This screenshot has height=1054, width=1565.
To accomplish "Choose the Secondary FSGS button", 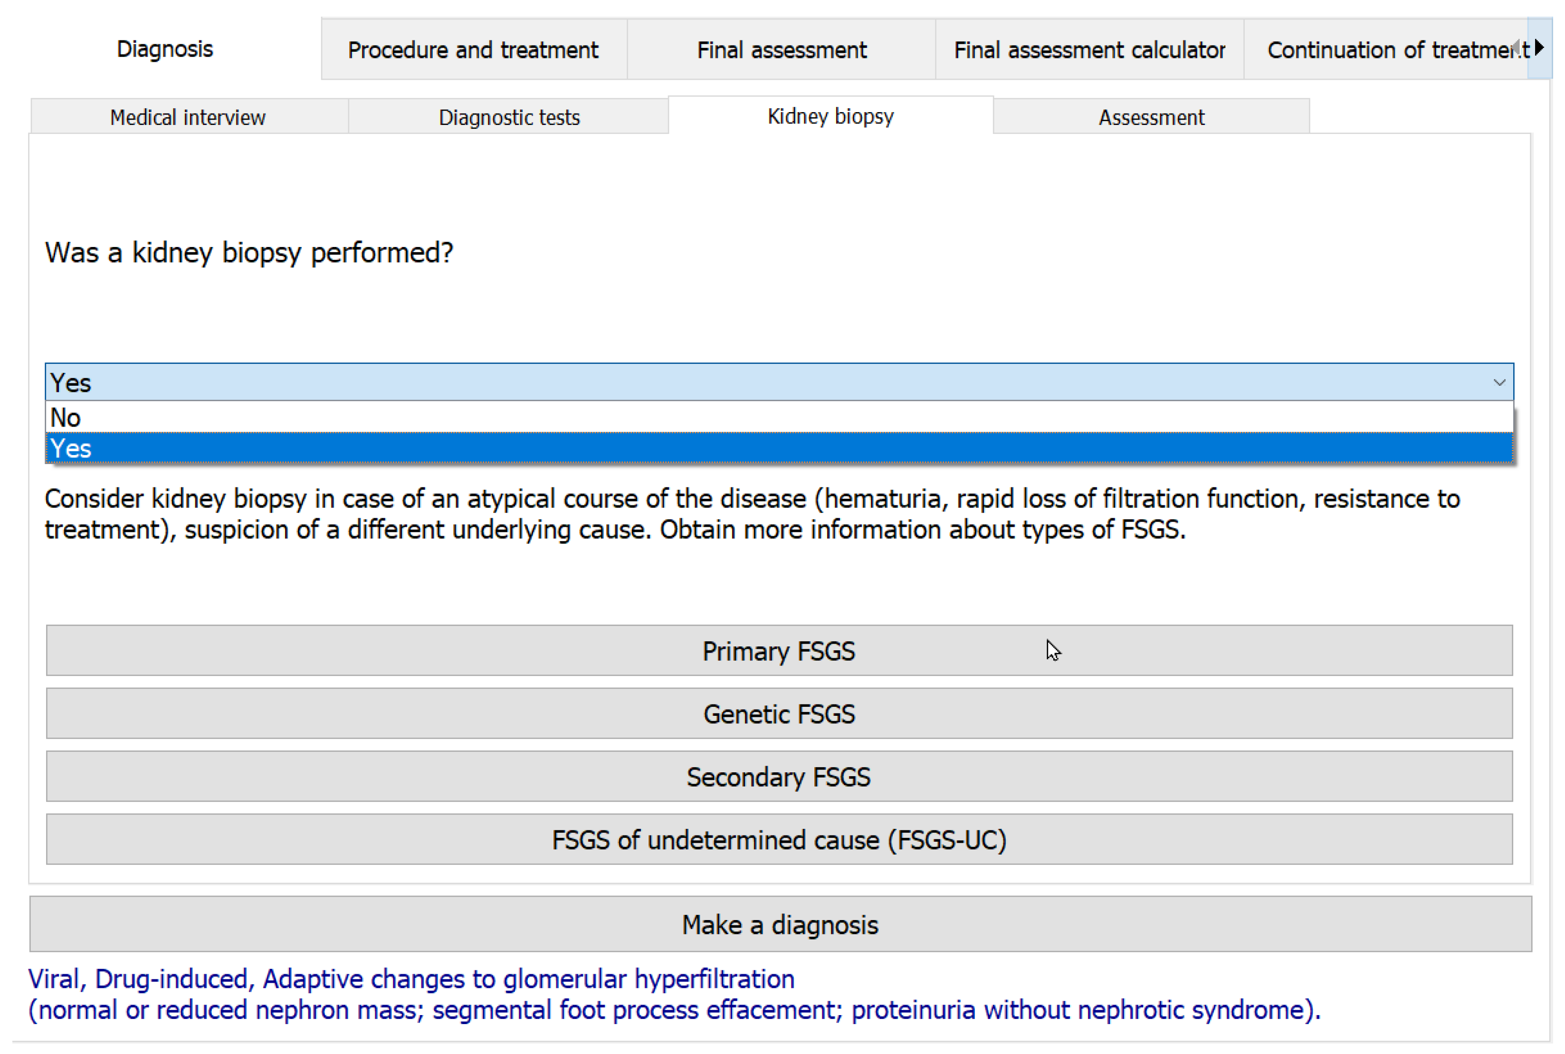I will pyautogui.click(x=779, y=777).
